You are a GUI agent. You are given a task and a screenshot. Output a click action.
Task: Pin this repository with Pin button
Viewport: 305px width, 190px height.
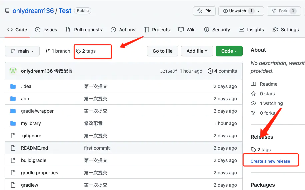click(204, 11)
